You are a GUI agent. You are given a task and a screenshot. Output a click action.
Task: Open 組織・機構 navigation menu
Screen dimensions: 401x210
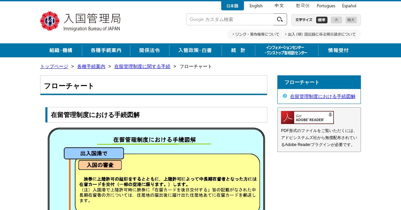pyautogui.click(x=61, y=50)
